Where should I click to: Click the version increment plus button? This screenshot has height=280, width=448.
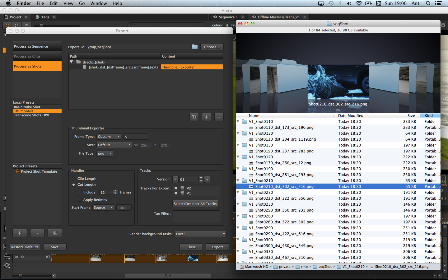pos(207,180)
